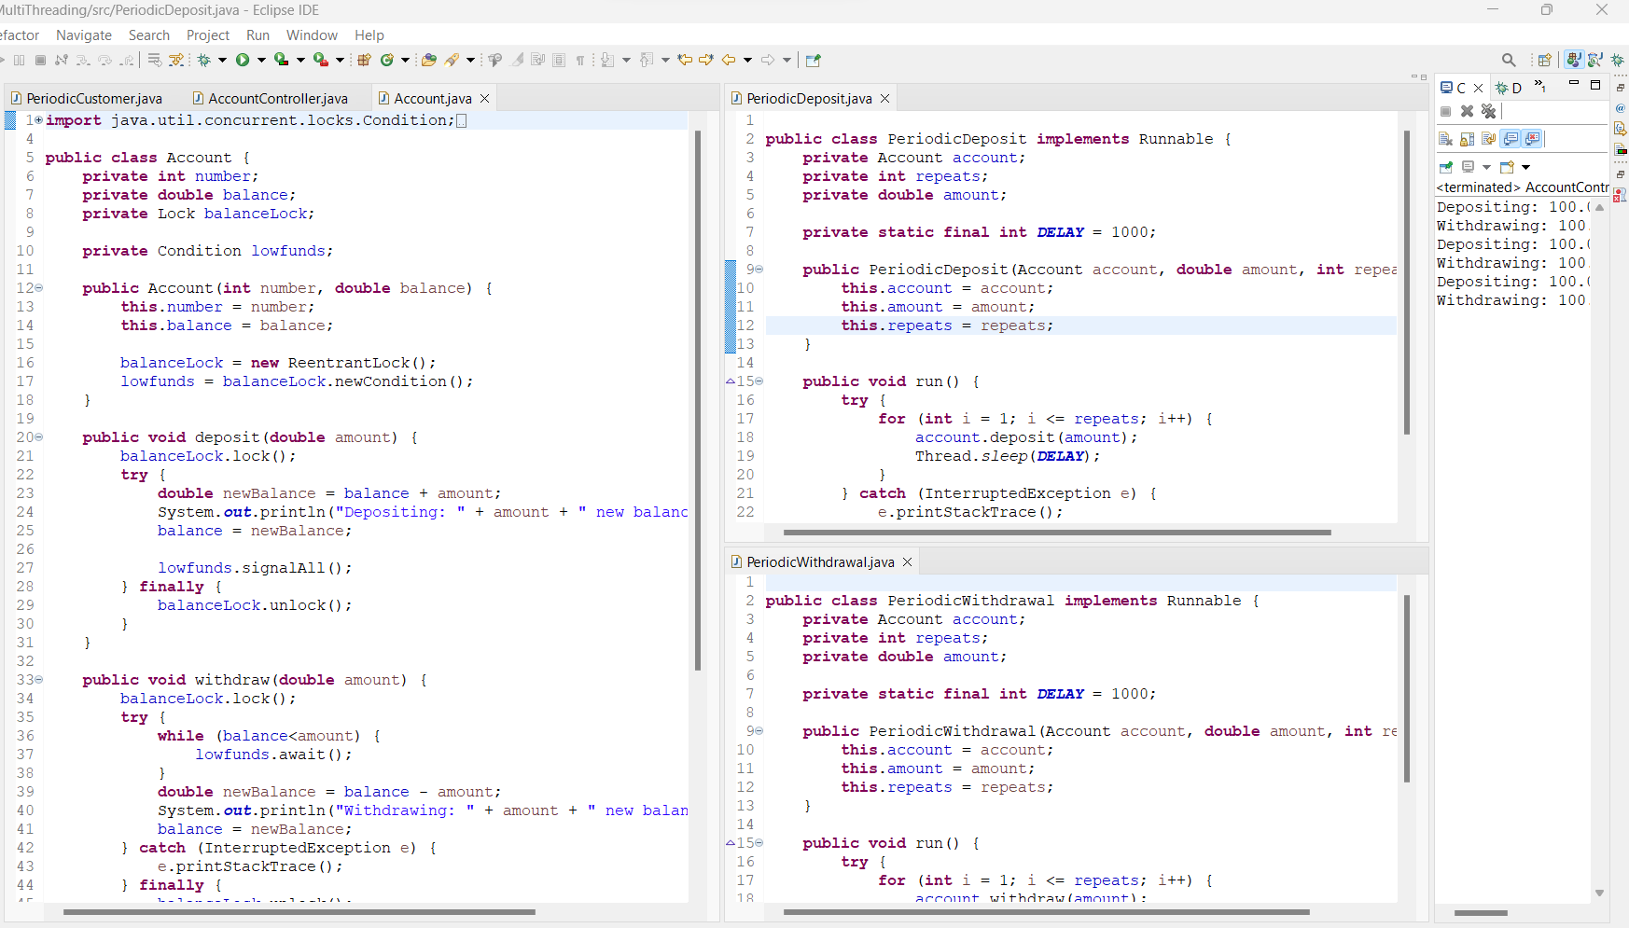Viewport: 1629px width, 928px height.
Task: Click the Clear Console icon
Action: click(x=1445, y=139)
